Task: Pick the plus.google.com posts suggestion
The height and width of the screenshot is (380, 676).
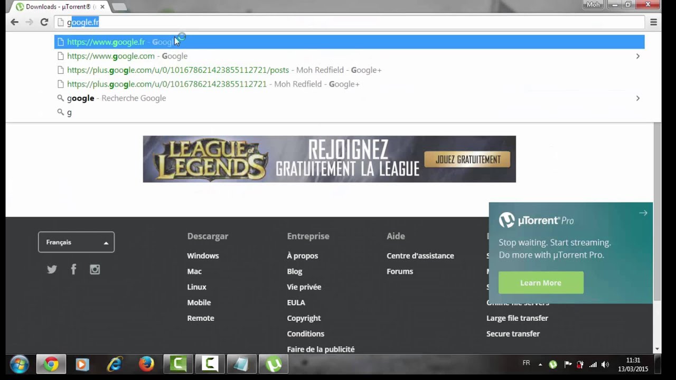Action: click(x=349, y=70)
